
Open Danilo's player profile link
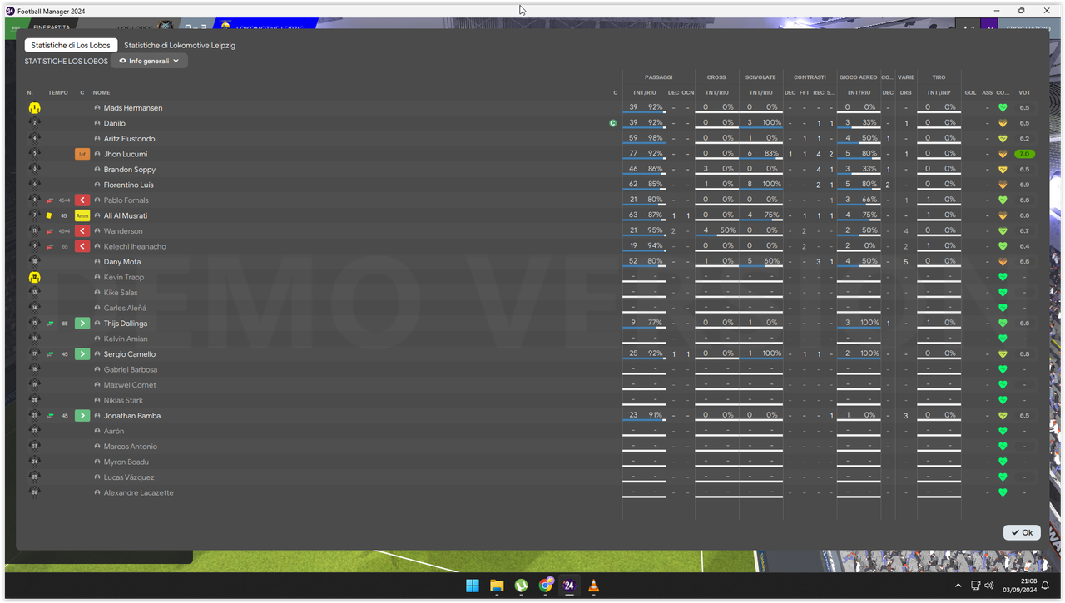pos(115,123)
